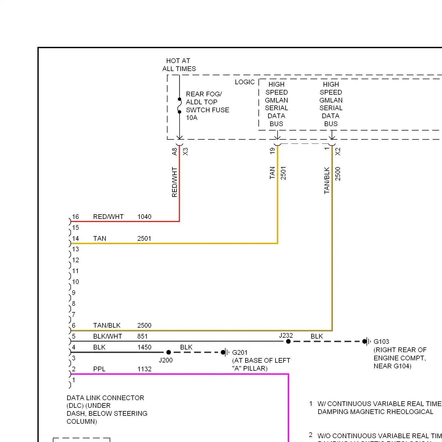Click the LOGIC label
This screenshot has width=442, height=442.
click(x=245, y=82)
